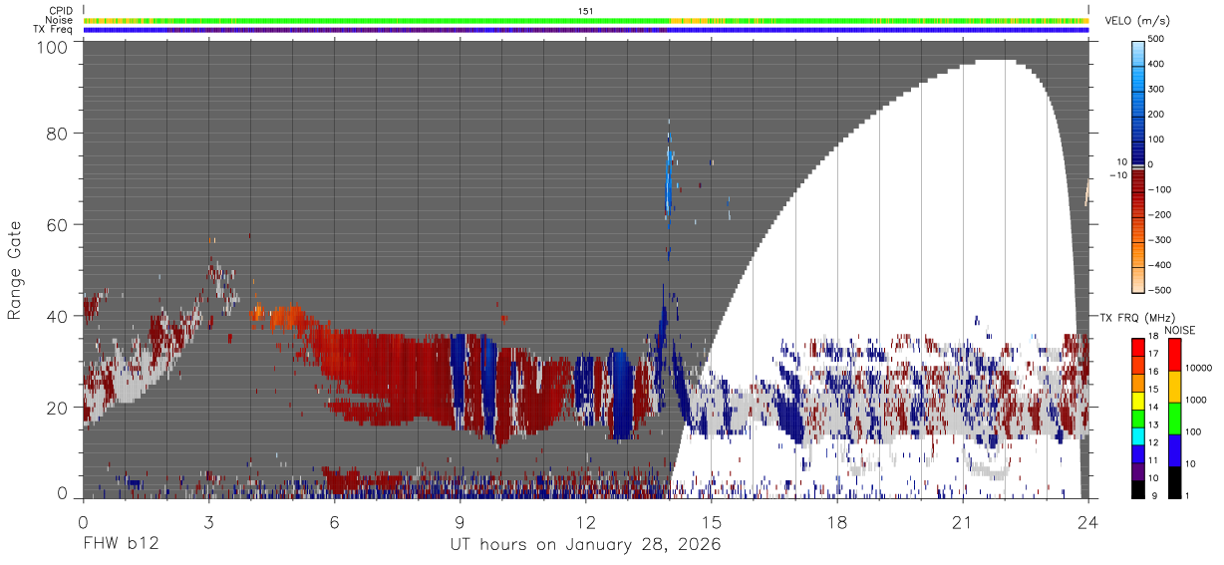Click the velocity scale label -400
The image size is (1224, 565).
tap(1162, 265)
